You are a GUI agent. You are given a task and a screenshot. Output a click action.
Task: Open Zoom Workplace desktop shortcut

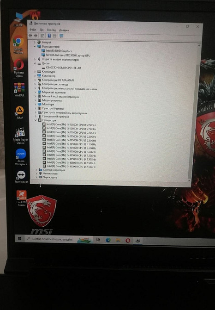coord(21,157)
